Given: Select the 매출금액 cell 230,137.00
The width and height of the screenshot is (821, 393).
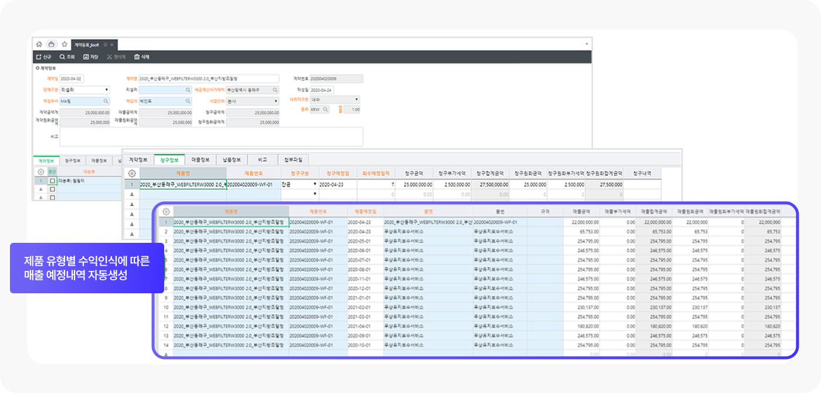Looking at the screenshot, I should click(x=582, y=307).
